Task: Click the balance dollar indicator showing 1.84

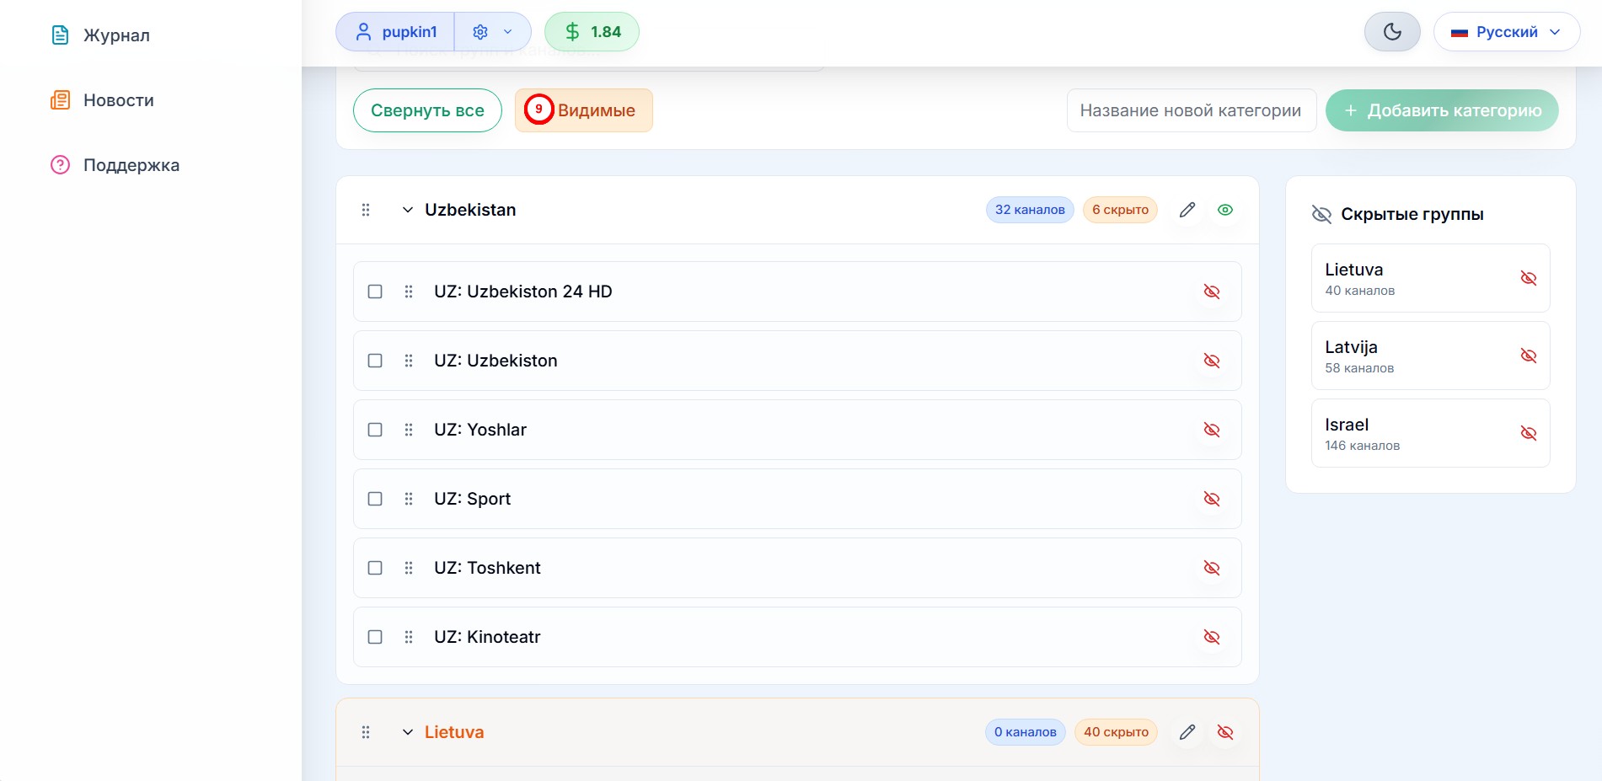Action: click(592, 32)
